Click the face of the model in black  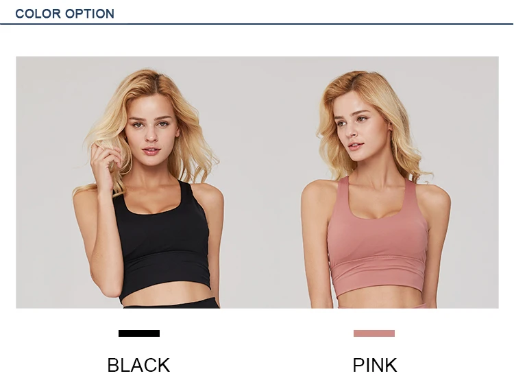click(x=151, y=131)
